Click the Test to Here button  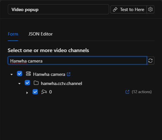pyautogui.click(x=128, y=9)
